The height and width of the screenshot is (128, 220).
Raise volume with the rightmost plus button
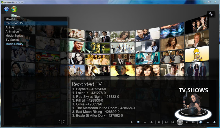(214, 122)
